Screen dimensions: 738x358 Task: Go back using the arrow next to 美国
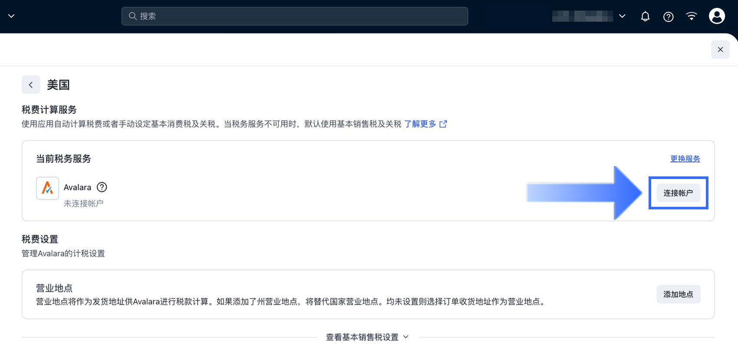pyautogui.click(x=31, y=85)
